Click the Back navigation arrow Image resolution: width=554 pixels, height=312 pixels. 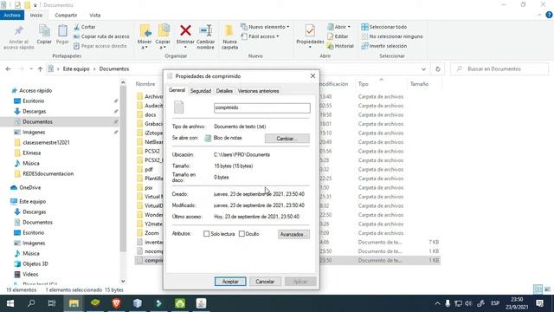[8, 69]
